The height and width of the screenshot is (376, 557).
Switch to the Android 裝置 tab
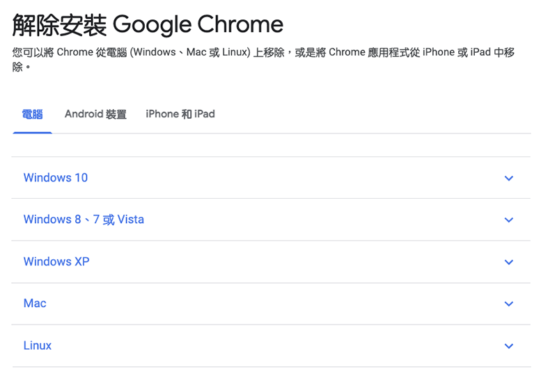click(x=95, y=114)
